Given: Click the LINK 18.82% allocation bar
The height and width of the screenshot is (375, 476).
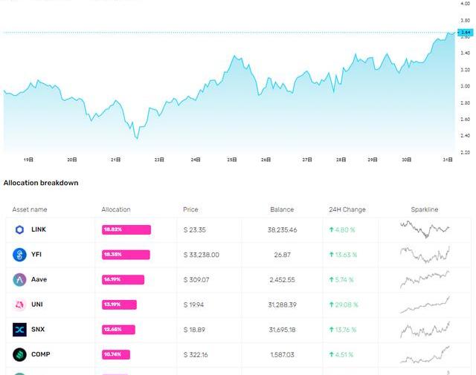Looking at the screenshot, I should 126,230.
